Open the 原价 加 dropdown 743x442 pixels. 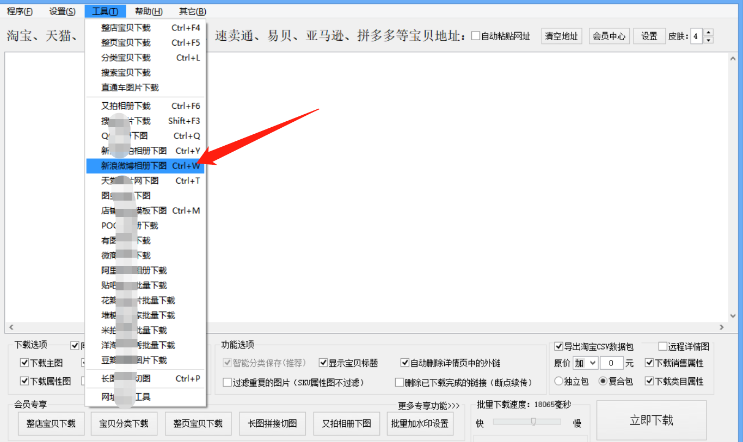pos(585,363)
